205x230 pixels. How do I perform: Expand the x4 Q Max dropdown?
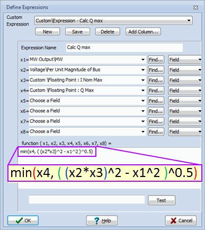[143, 91]
